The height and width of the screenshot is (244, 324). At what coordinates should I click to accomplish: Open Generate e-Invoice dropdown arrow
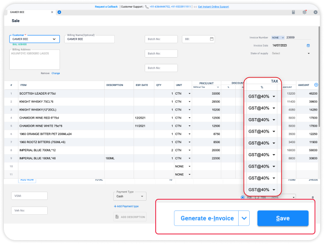pyautogui.click(x=244, y=218)
